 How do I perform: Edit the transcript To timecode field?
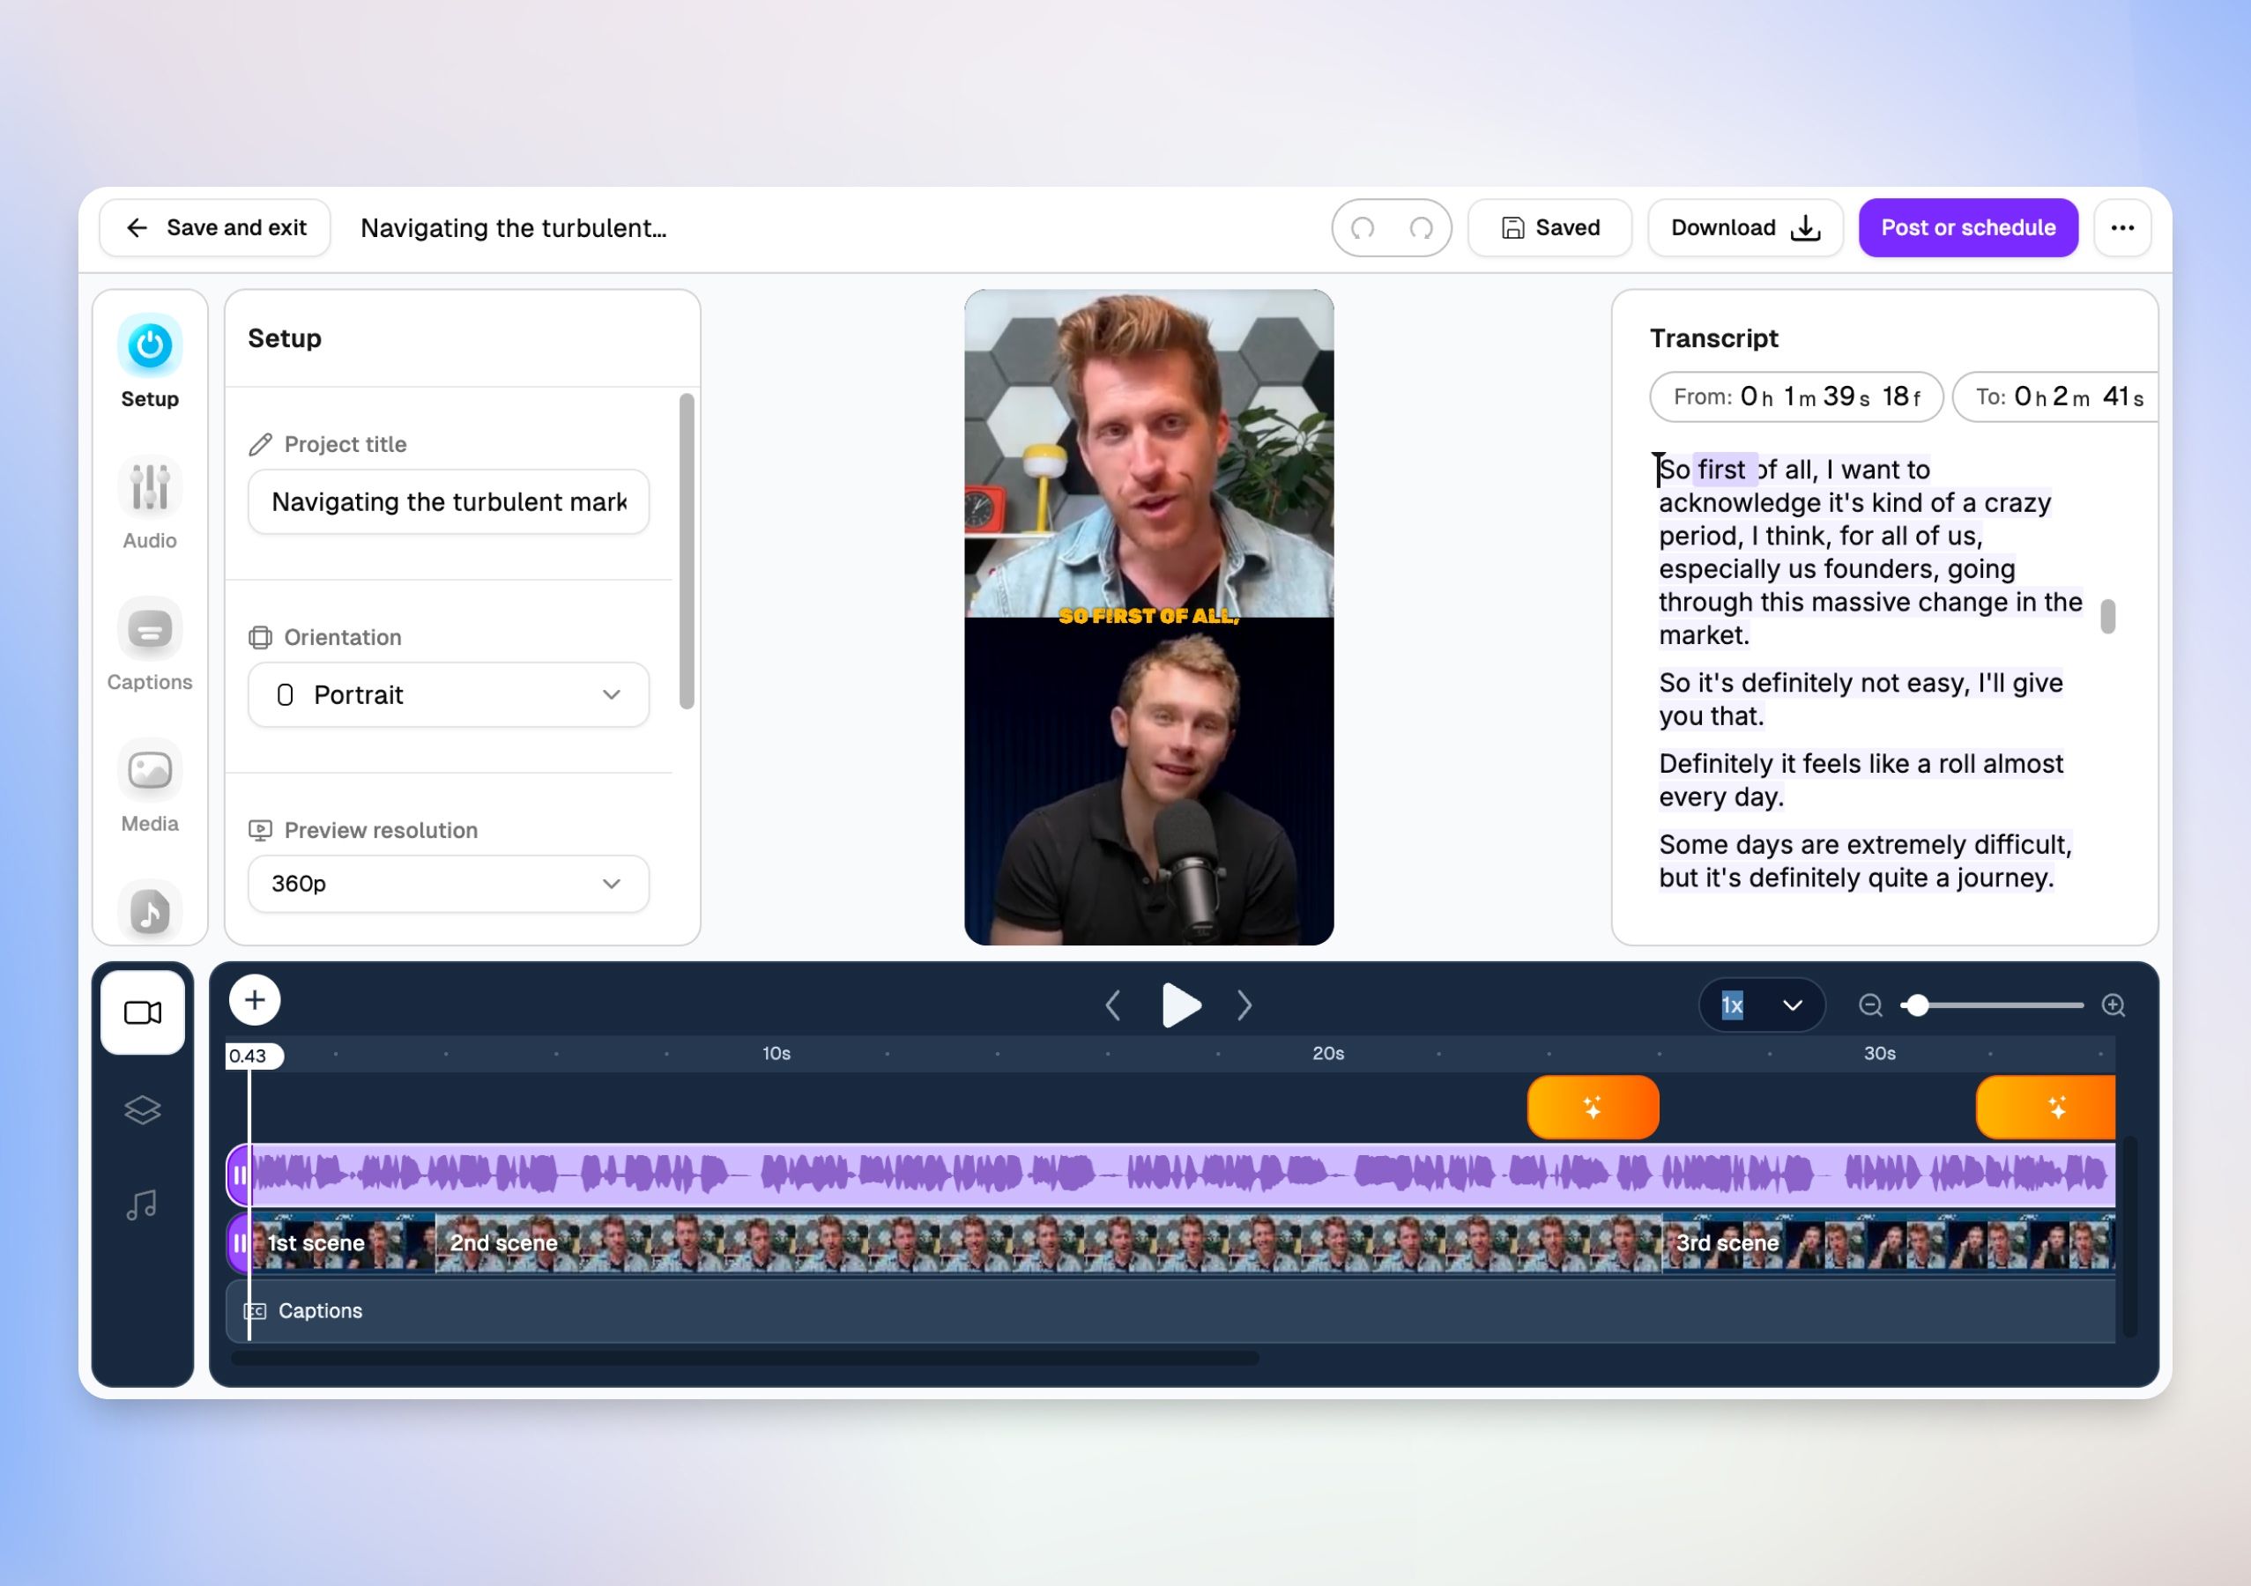tap(2056, 397)
